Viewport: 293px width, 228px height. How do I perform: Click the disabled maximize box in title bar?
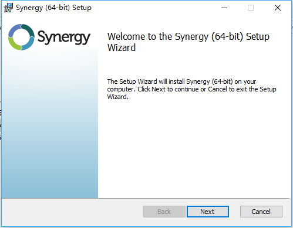coord(251,8)
